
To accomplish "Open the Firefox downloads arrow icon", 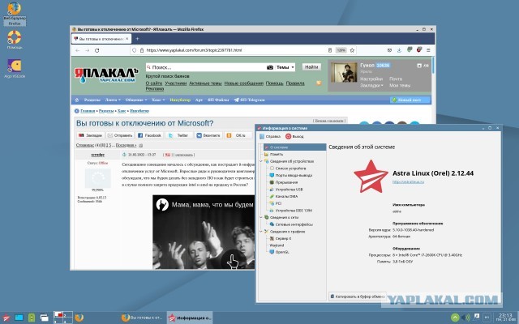I will (x=399, y=50).
